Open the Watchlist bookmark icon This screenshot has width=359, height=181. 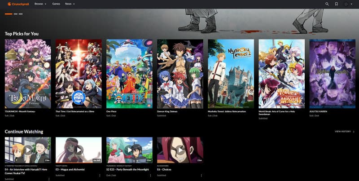(336, 4)
